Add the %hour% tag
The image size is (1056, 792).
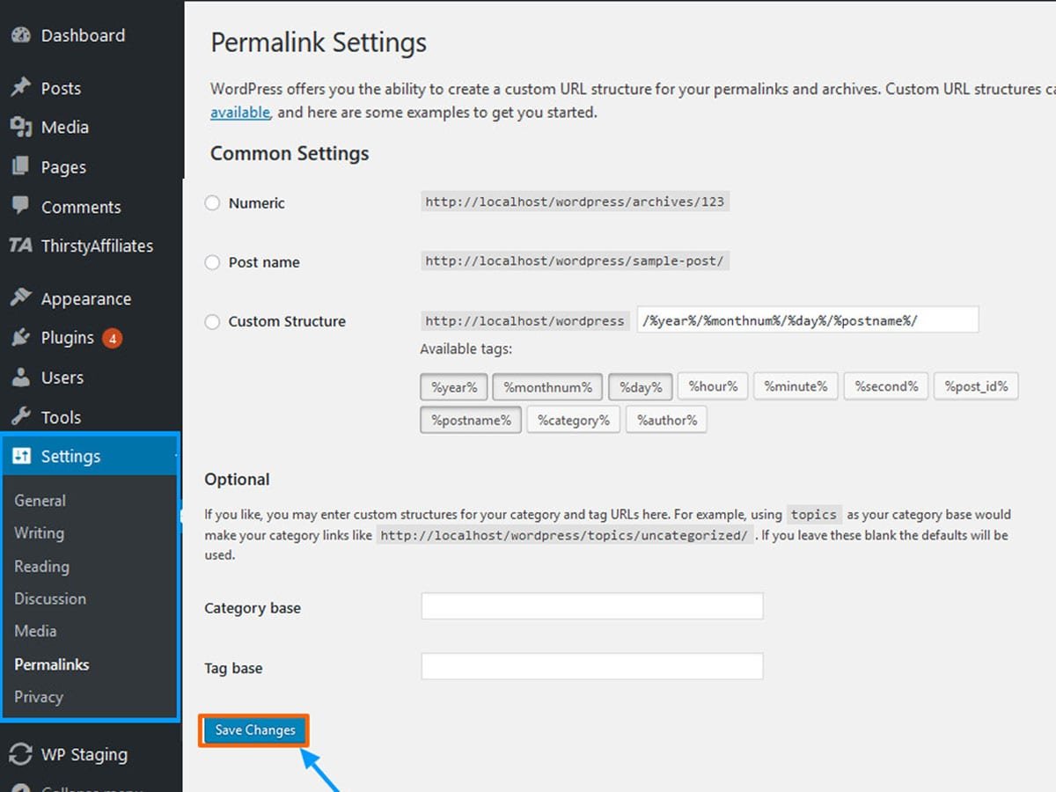click(713, 387)
